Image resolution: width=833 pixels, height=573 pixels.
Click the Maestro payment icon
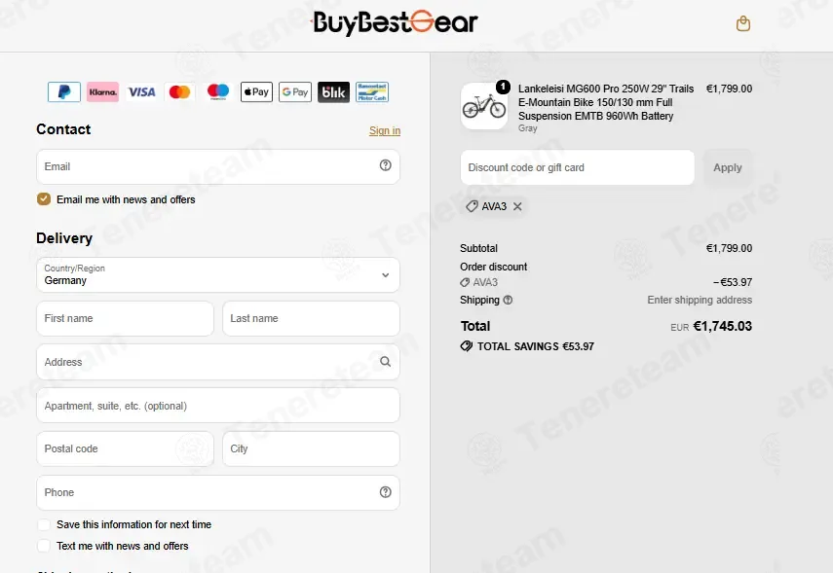pyautogui.click(x=218, y=91)
